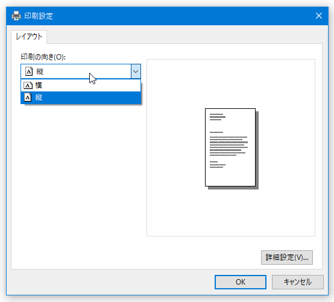This screenshot has height=302, width=334.
Task: Click the 詳細設定(V)... button
Action: [x=287, y=257]
